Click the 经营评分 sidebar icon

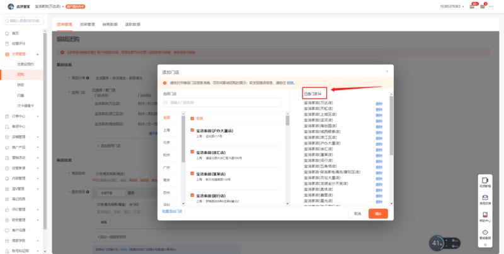[x=7, y=43]
